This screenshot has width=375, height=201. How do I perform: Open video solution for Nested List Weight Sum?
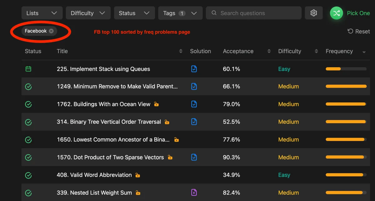(x=194, y=193)
